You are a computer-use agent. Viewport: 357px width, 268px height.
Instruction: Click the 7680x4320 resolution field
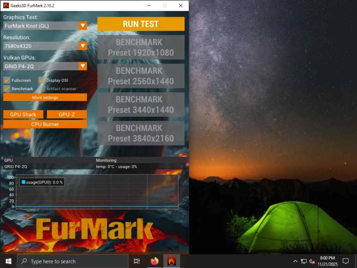[x=41, y=46]
